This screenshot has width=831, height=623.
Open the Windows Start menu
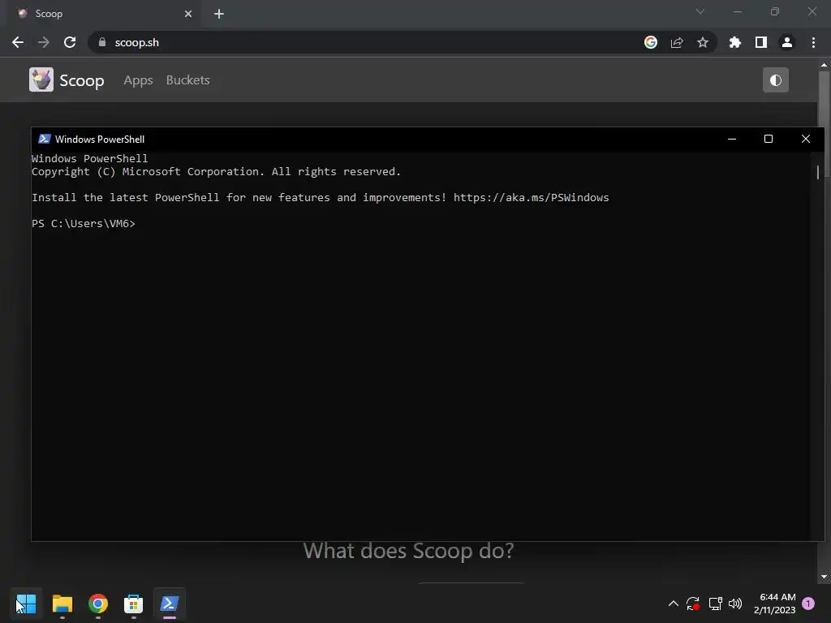tap(26, 604)
